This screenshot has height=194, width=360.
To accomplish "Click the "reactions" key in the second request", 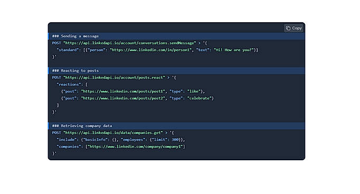I will click(69, 84).
